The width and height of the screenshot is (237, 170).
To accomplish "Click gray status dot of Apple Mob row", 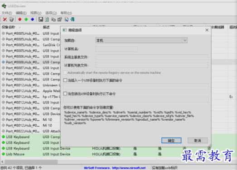I will [x=3, y=91].
